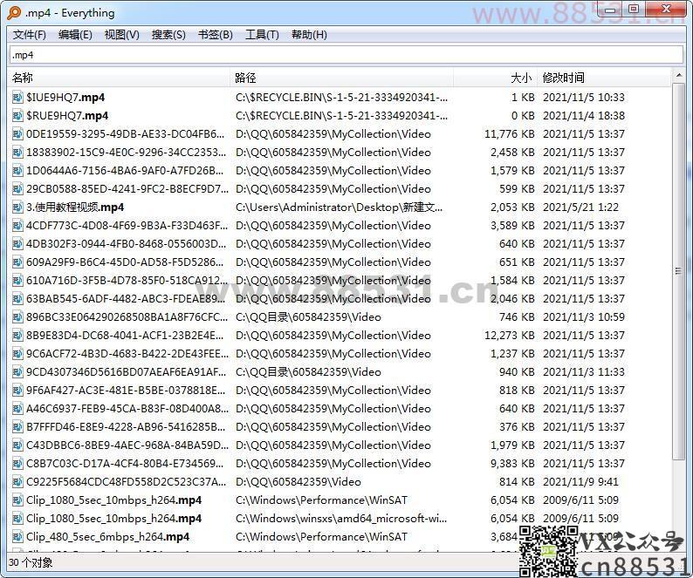Open the 书签(B) menu
693x578 pixels.
tap(216, 35)
